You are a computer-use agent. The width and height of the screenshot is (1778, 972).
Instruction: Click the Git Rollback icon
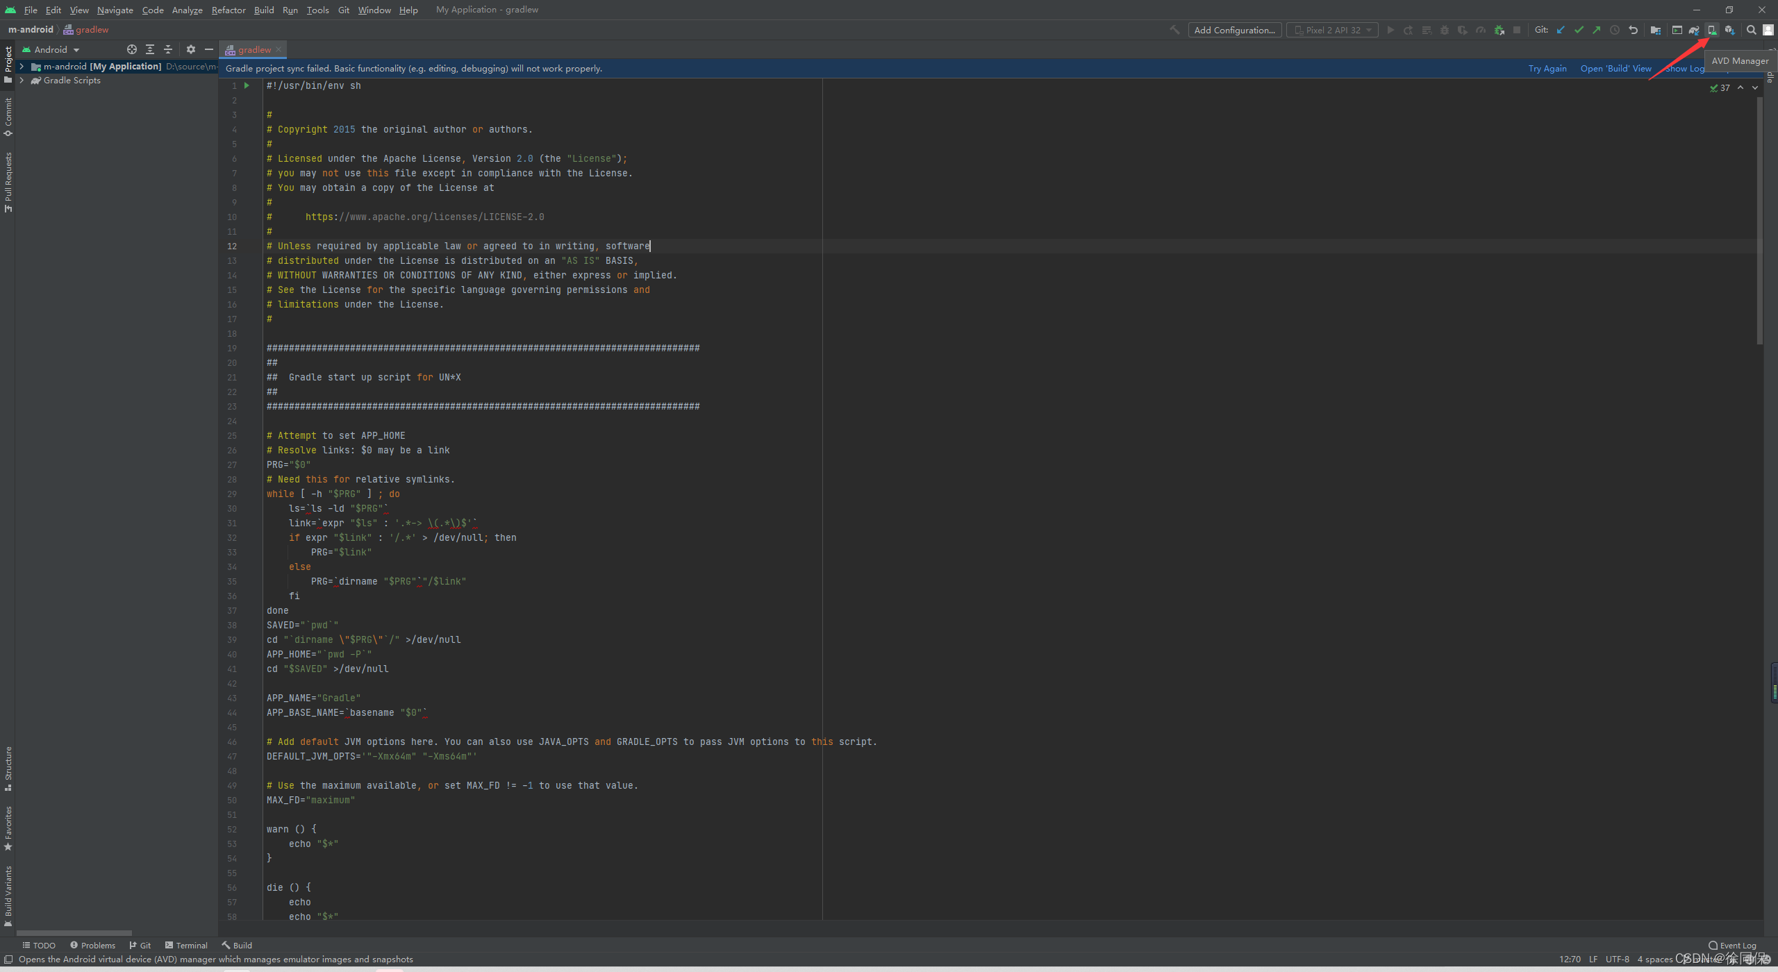pos(1633,30)
